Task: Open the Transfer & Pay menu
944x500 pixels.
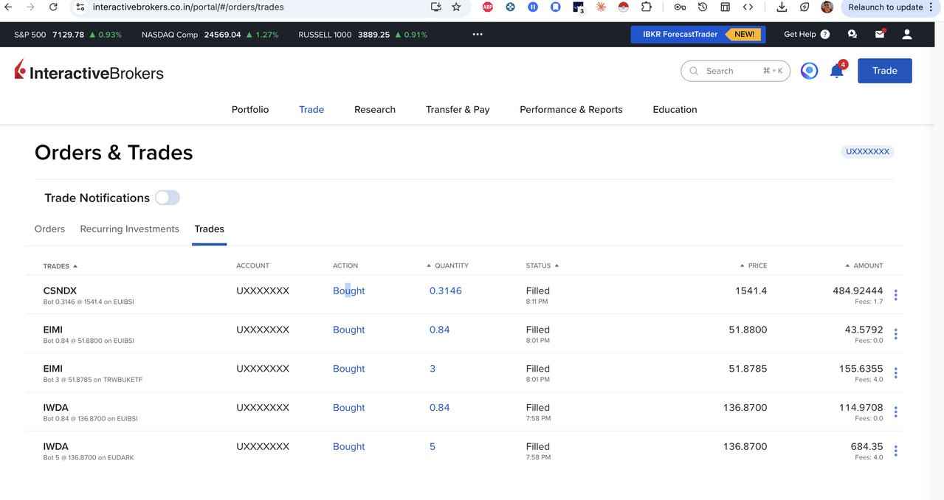Action: 458,109
